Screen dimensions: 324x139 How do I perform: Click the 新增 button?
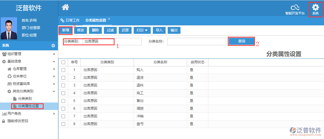(x=66, y=30)
